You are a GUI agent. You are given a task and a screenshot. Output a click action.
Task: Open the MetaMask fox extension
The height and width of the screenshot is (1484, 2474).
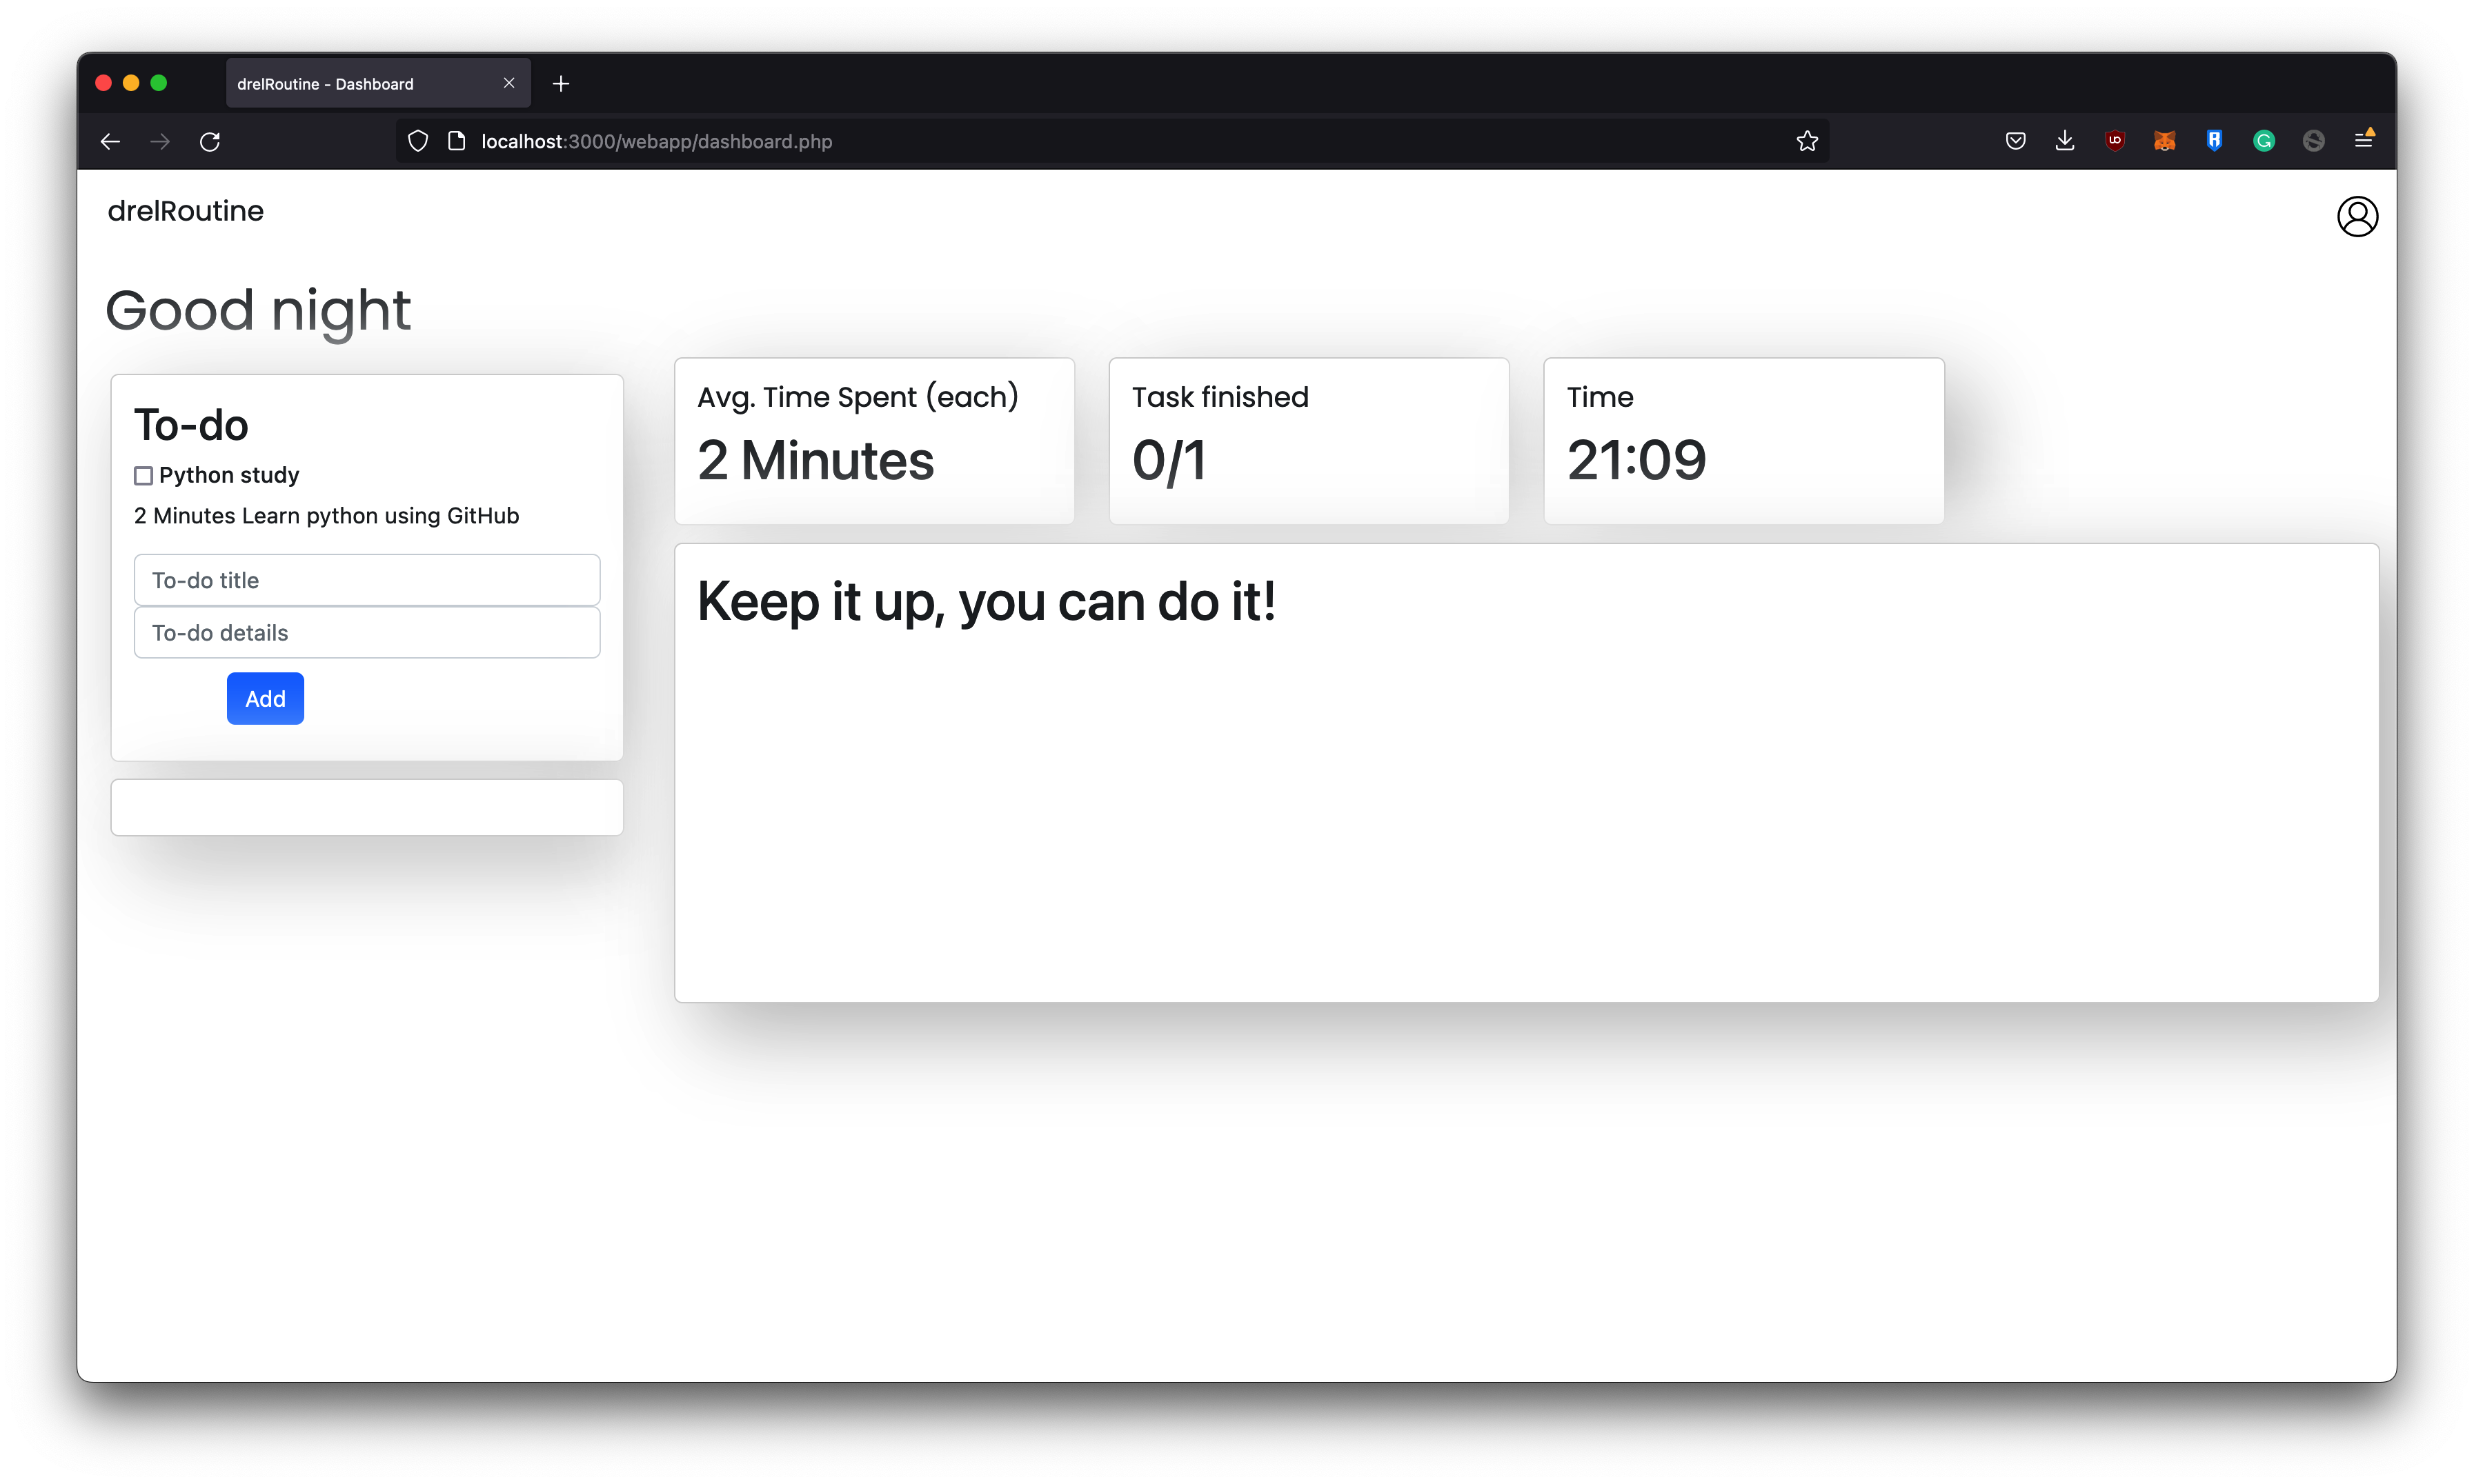point(2164,141)
